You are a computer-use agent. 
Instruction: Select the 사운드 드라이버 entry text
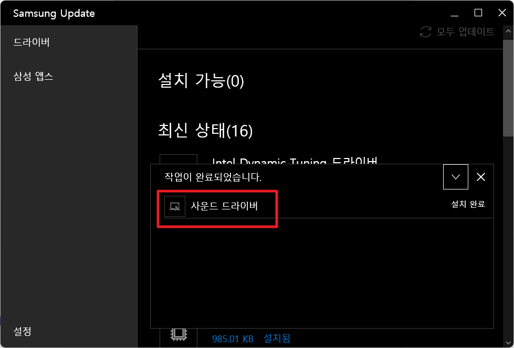click(224, 206)
